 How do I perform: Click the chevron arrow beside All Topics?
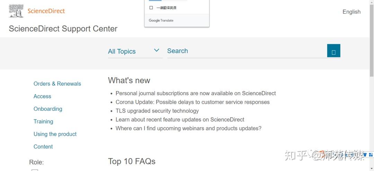pyautogui.click(x=157, y=51)
